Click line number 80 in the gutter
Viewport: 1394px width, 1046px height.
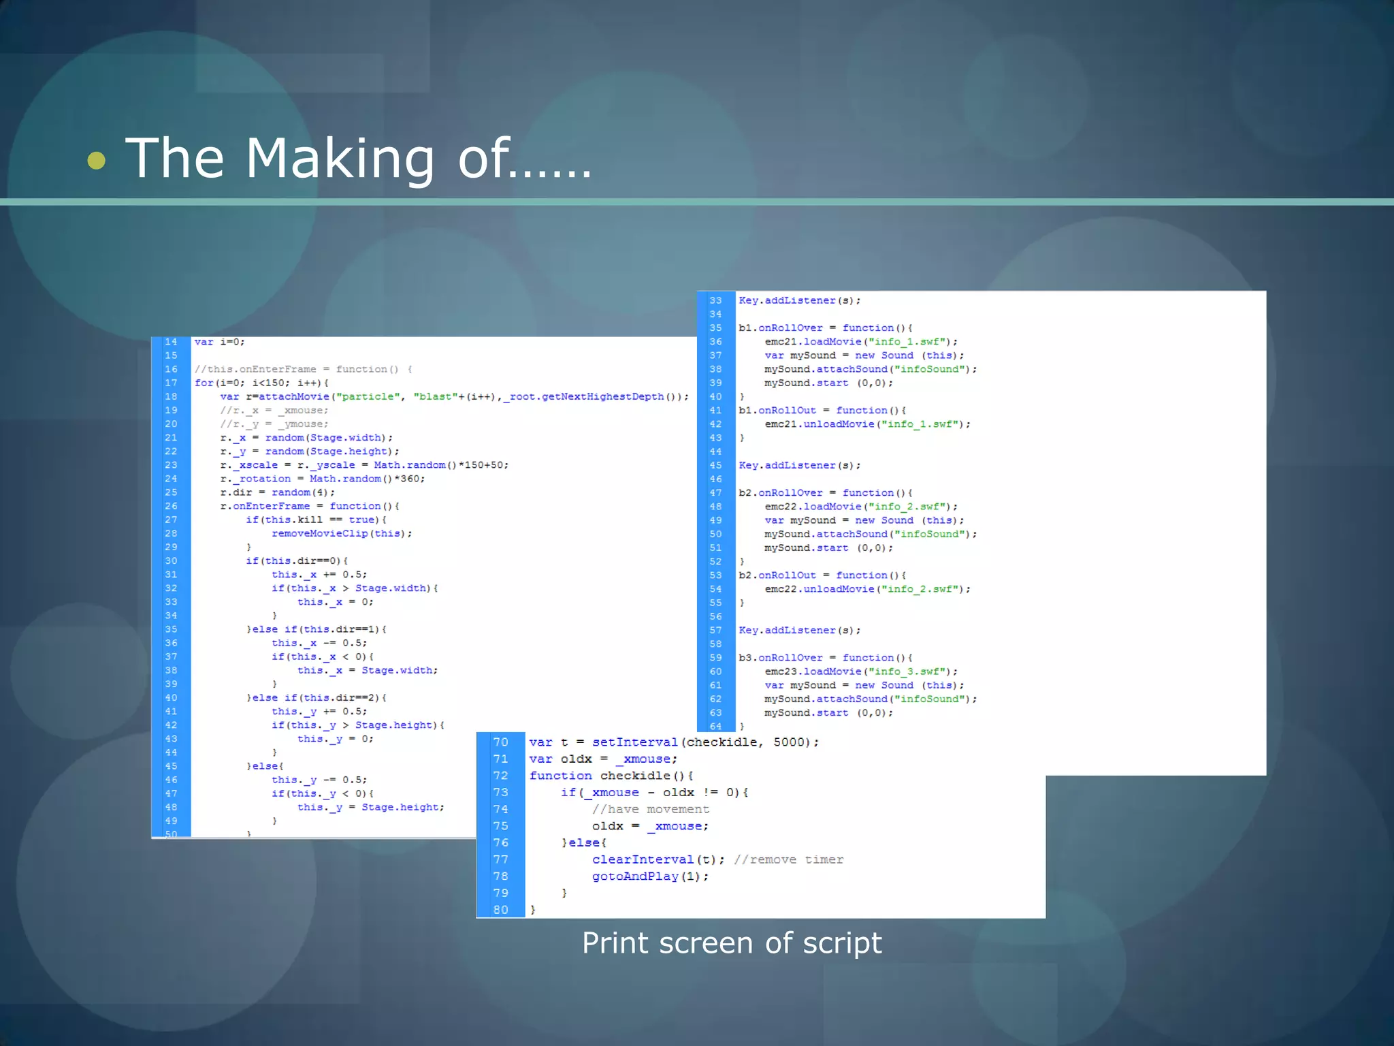point(501,910)
